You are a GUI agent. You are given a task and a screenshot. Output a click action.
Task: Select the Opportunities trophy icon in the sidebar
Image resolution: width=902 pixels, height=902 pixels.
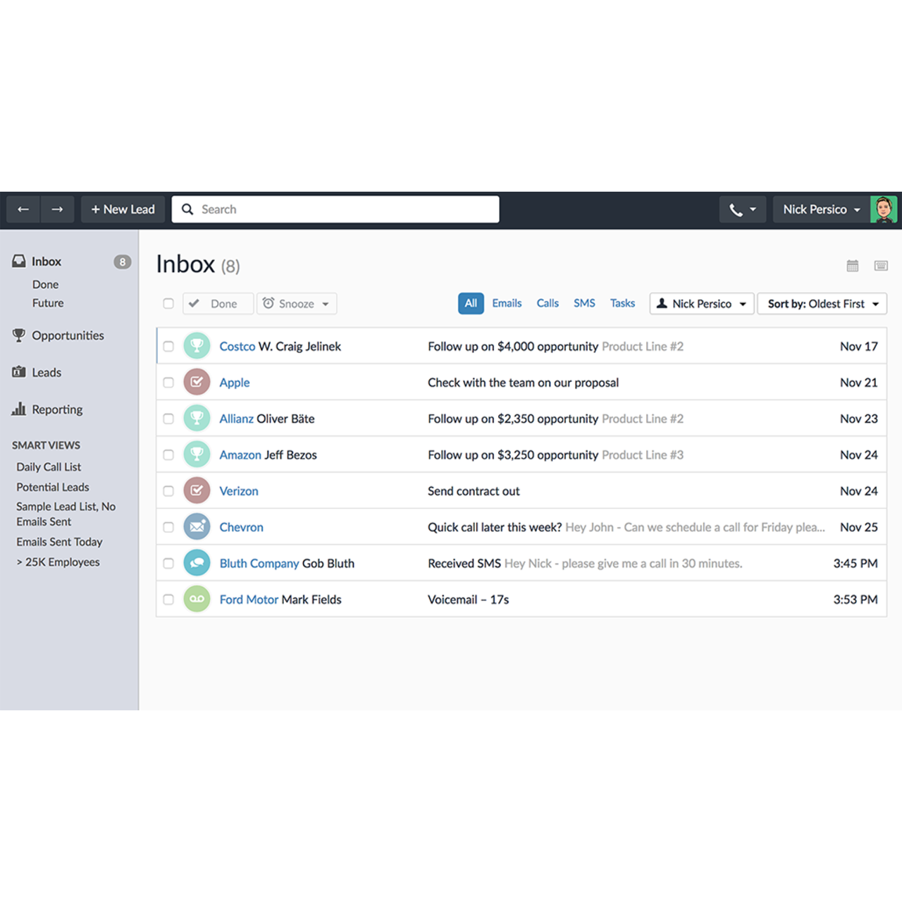20,335
